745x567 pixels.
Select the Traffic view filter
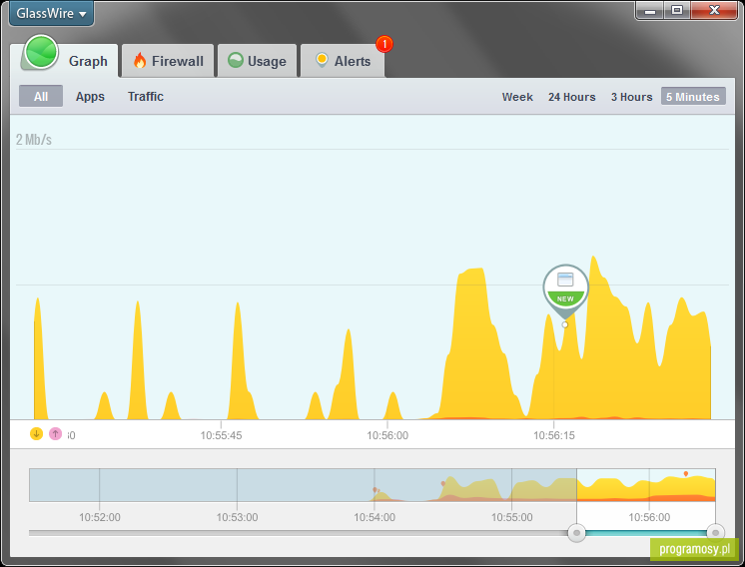tap(146, 97)
